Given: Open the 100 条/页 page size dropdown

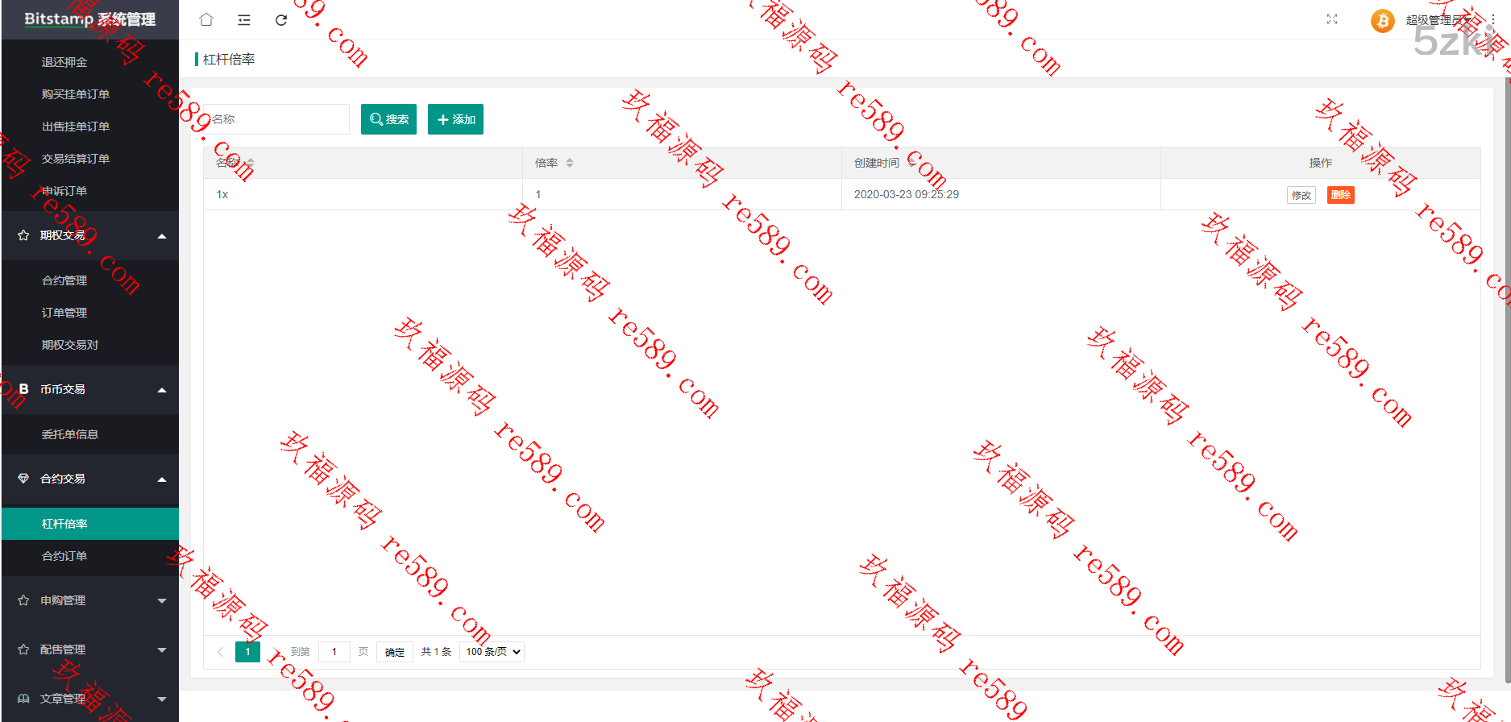Looking at the screenshot, I should click(492, 652).
